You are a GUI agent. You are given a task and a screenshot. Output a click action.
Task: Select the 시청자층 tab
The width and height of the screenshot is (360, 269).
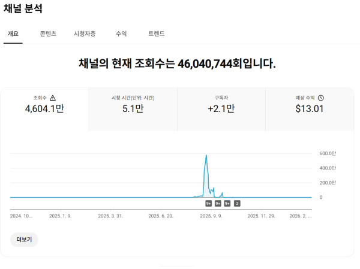[85, 34]
